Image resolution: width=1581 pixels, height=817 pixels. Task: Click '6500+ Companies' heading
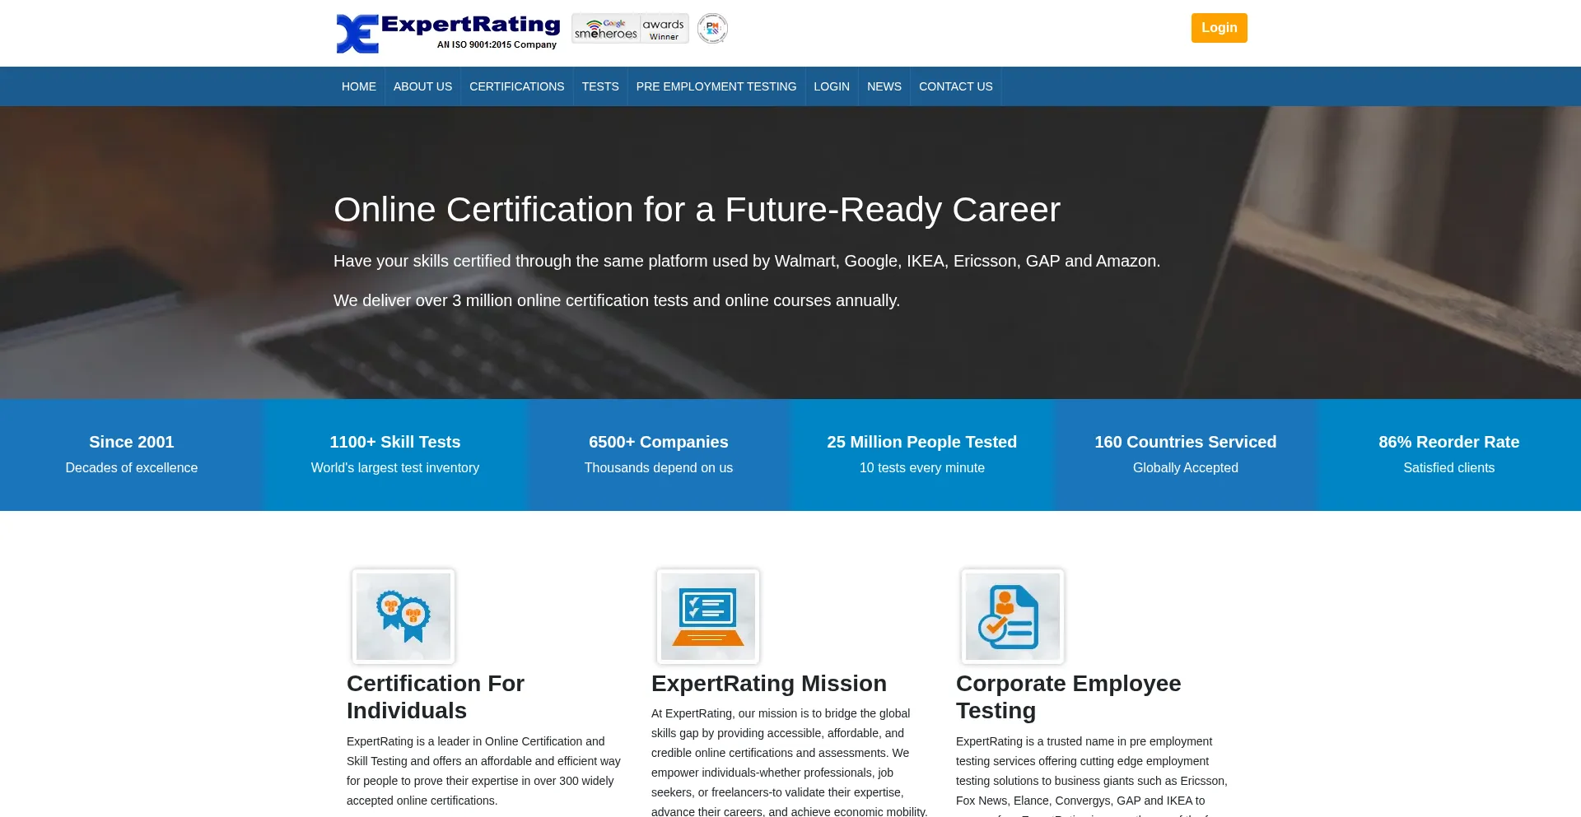click(659, 442)
